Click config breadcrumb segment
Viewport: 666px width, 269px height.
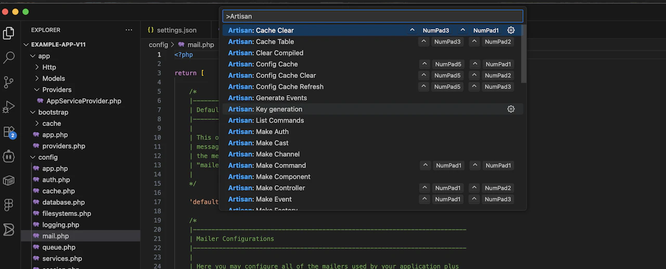coord(158,45)
